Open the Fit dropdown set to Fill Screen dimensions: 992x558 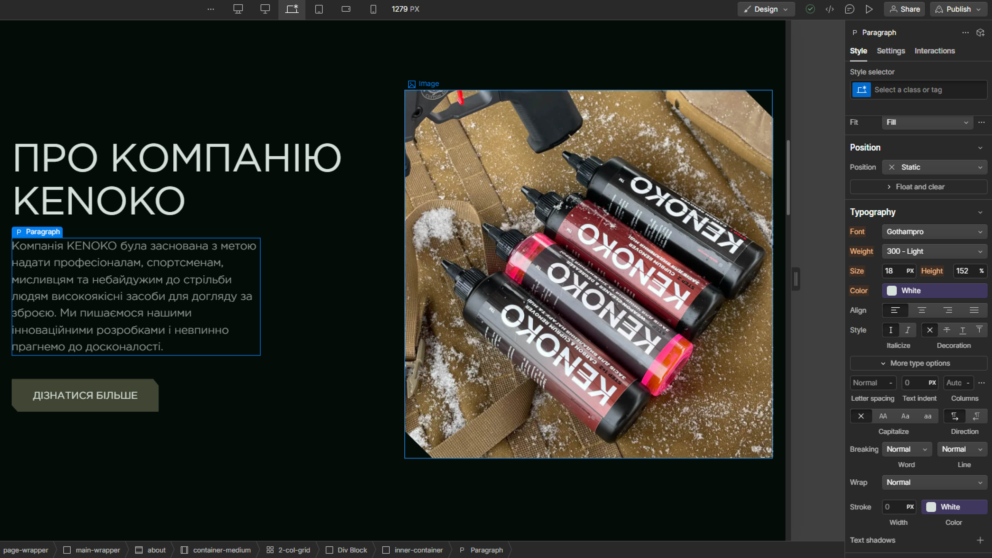pyautogui.click(x=927, y=123)
